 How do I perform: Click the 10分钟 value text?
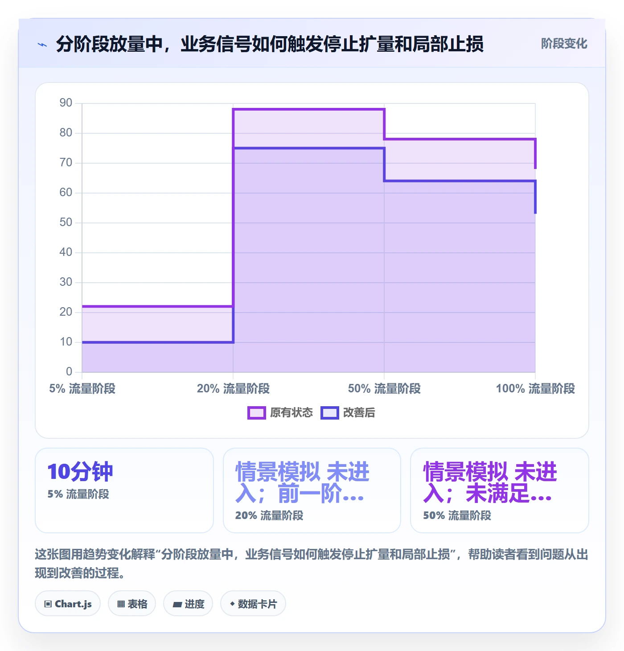pyautogui.click(x=80, y=472)
